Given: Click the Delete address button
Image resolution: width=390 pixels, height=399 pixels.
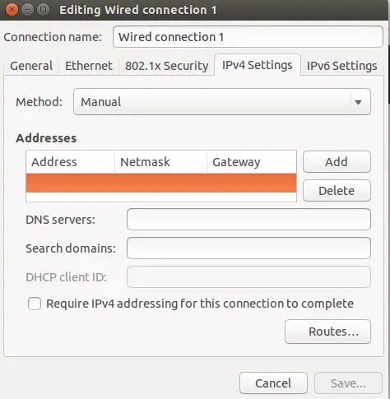Looking at the screenshot, I should pos(337,191).
